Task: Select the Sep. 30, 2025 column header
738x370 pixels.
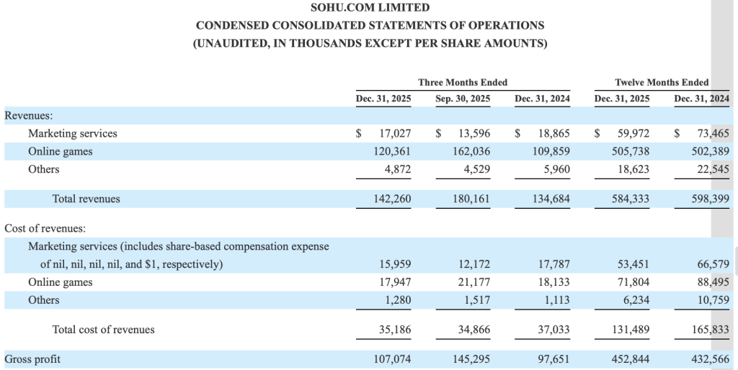Action: click(x=463, y=99)
